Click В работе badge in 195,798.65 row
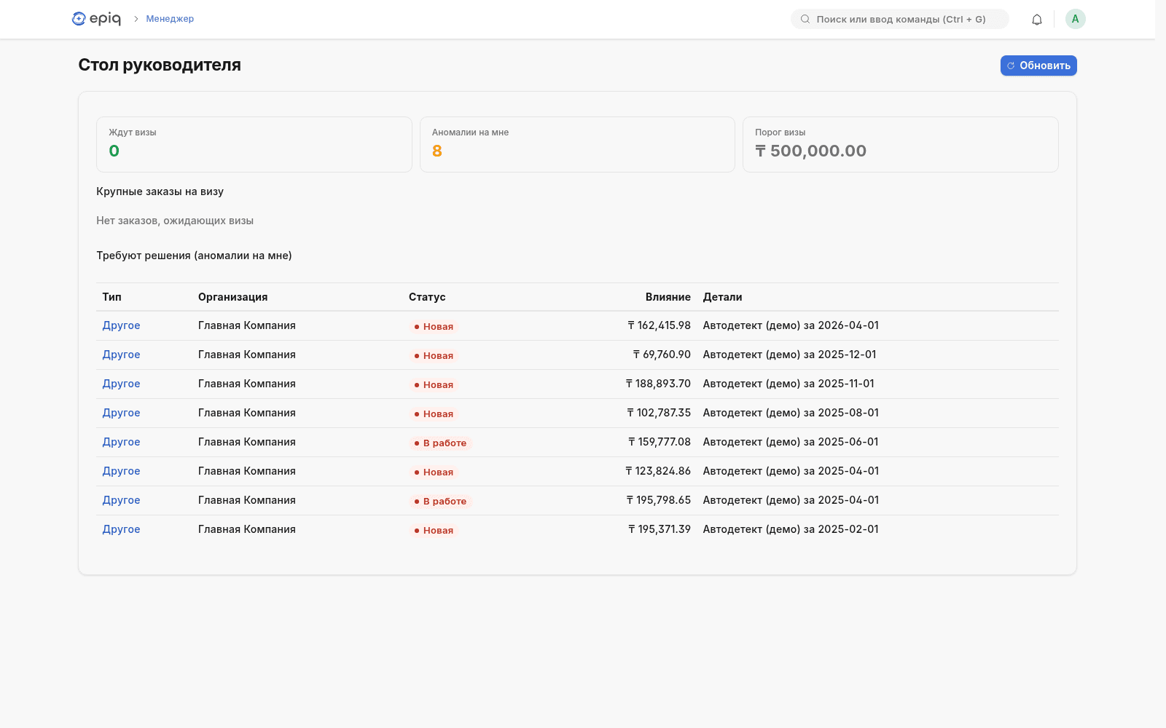The height and width of the screenshot is (728, 1166). 440,501
